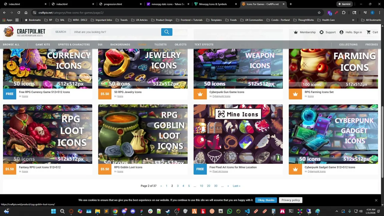Click the What are you looking for search field
Screen dimensions: 384x216
tap(116, 32)
